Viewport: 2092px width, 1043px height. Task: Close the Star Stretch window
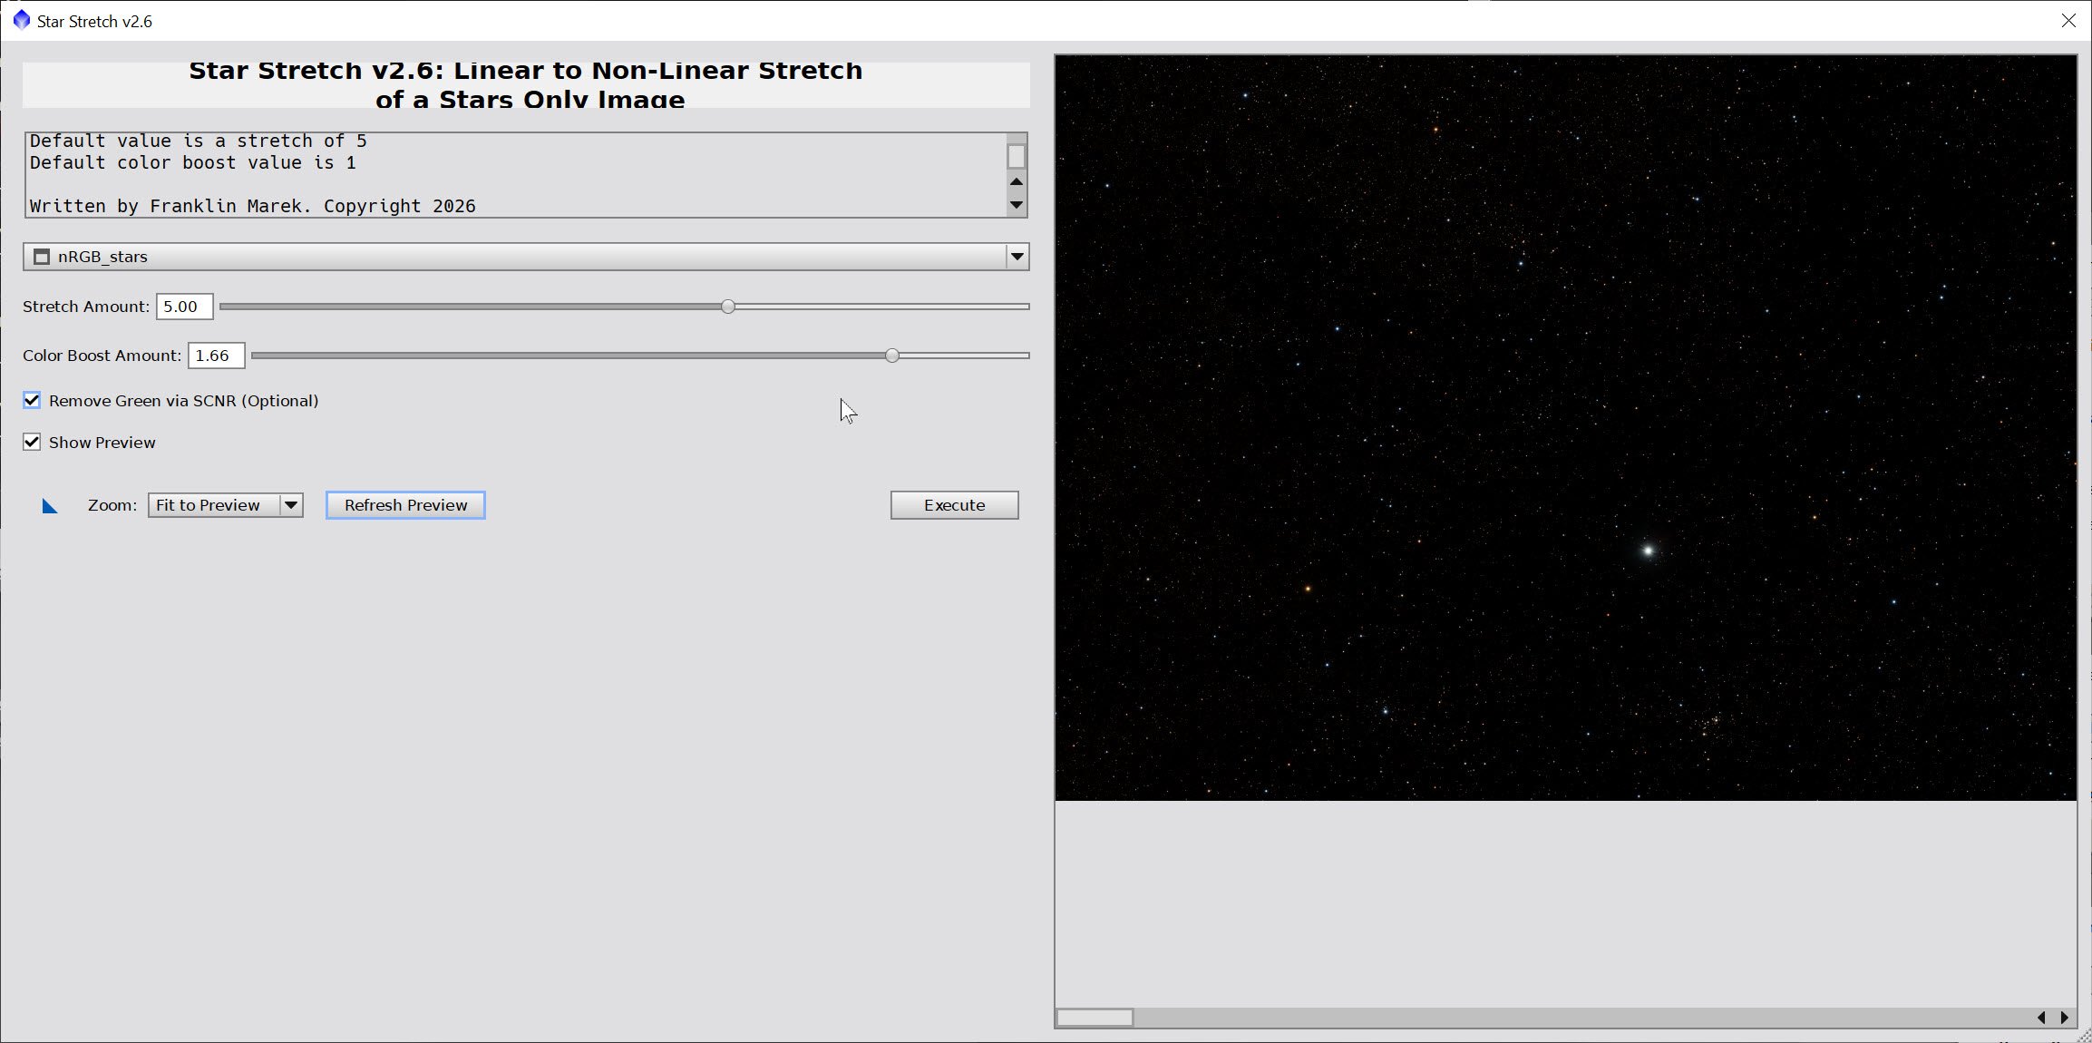click(x=2068, y=20)
